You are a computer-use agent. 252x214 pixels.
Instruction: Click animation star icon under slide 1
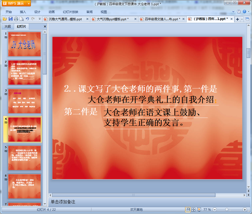pyautogui.click(x=6, y=37)
